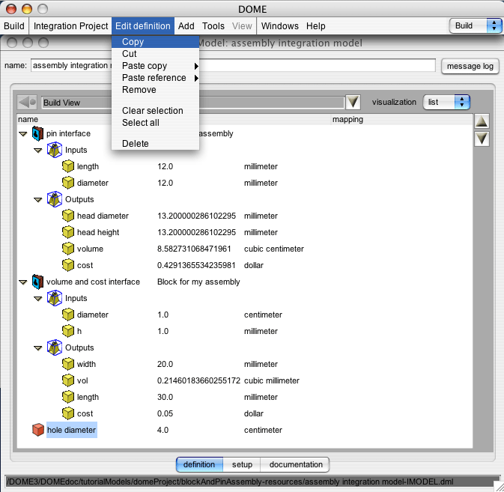Click the parameter icon of diameter 12.0 millimeter

coord(68,183)
